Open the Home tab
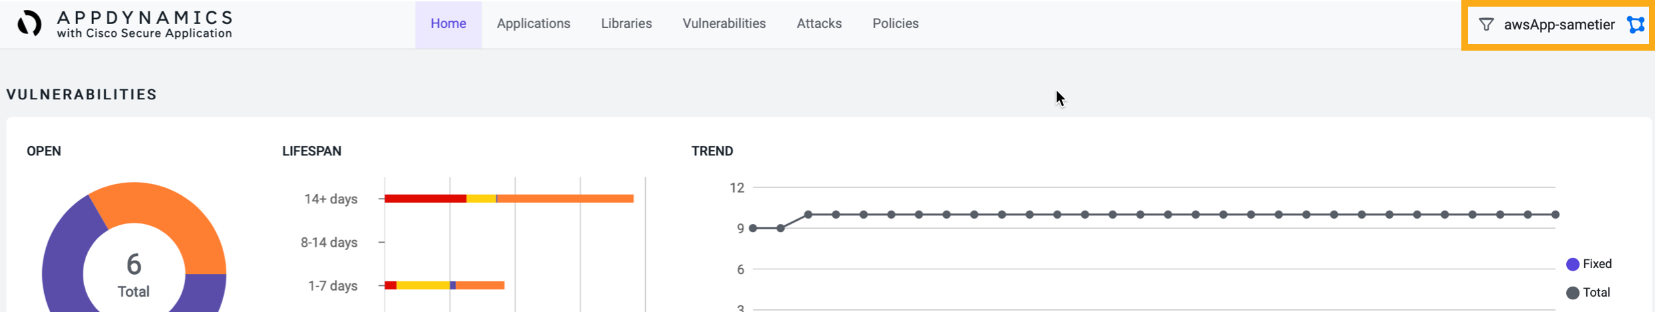 click(x=448, y=24)
